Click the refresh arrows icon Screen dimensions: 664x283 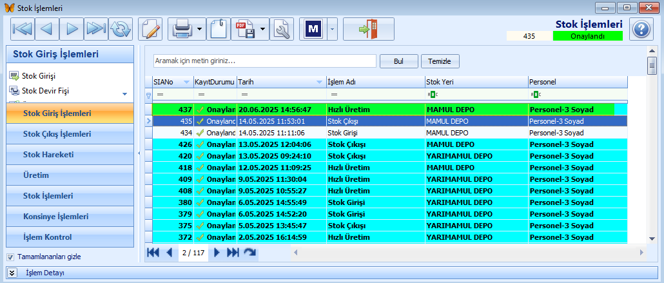pos(121,29)
